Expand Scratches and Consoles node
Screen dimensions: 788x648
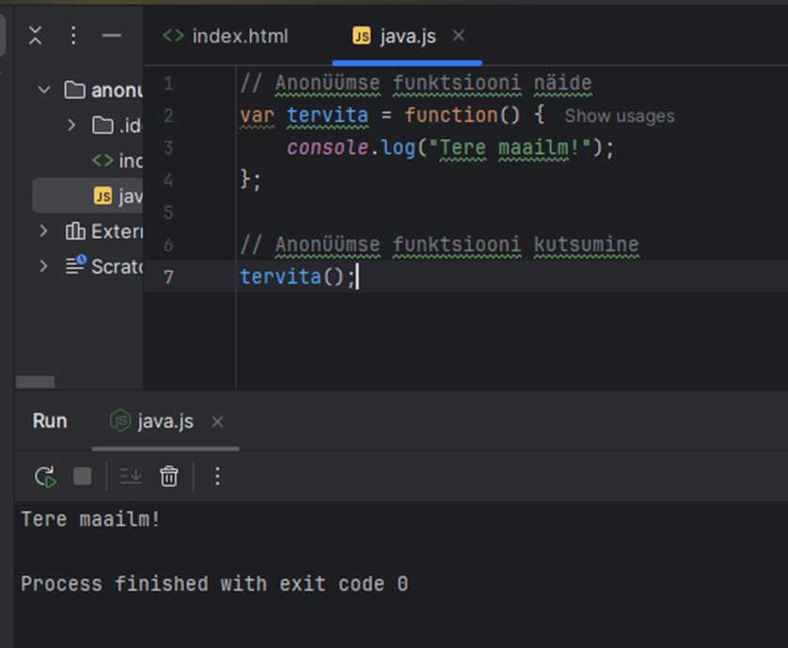(x=44, y=266)
